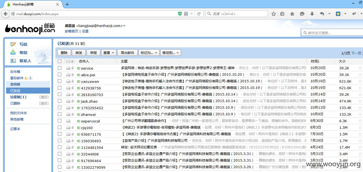Click the downloads arrow icon
The height and width of the screenshot is (172, 363).
[312, 14]
